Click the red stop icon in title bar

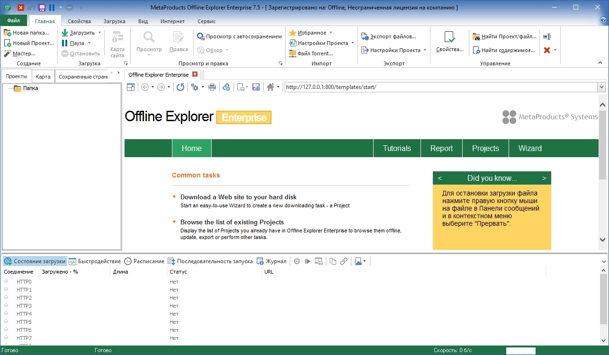21,8
